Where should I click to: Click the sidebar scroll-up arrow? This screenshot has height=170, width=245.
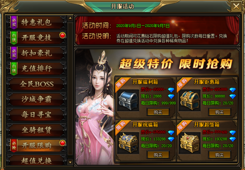coord(70,18)
